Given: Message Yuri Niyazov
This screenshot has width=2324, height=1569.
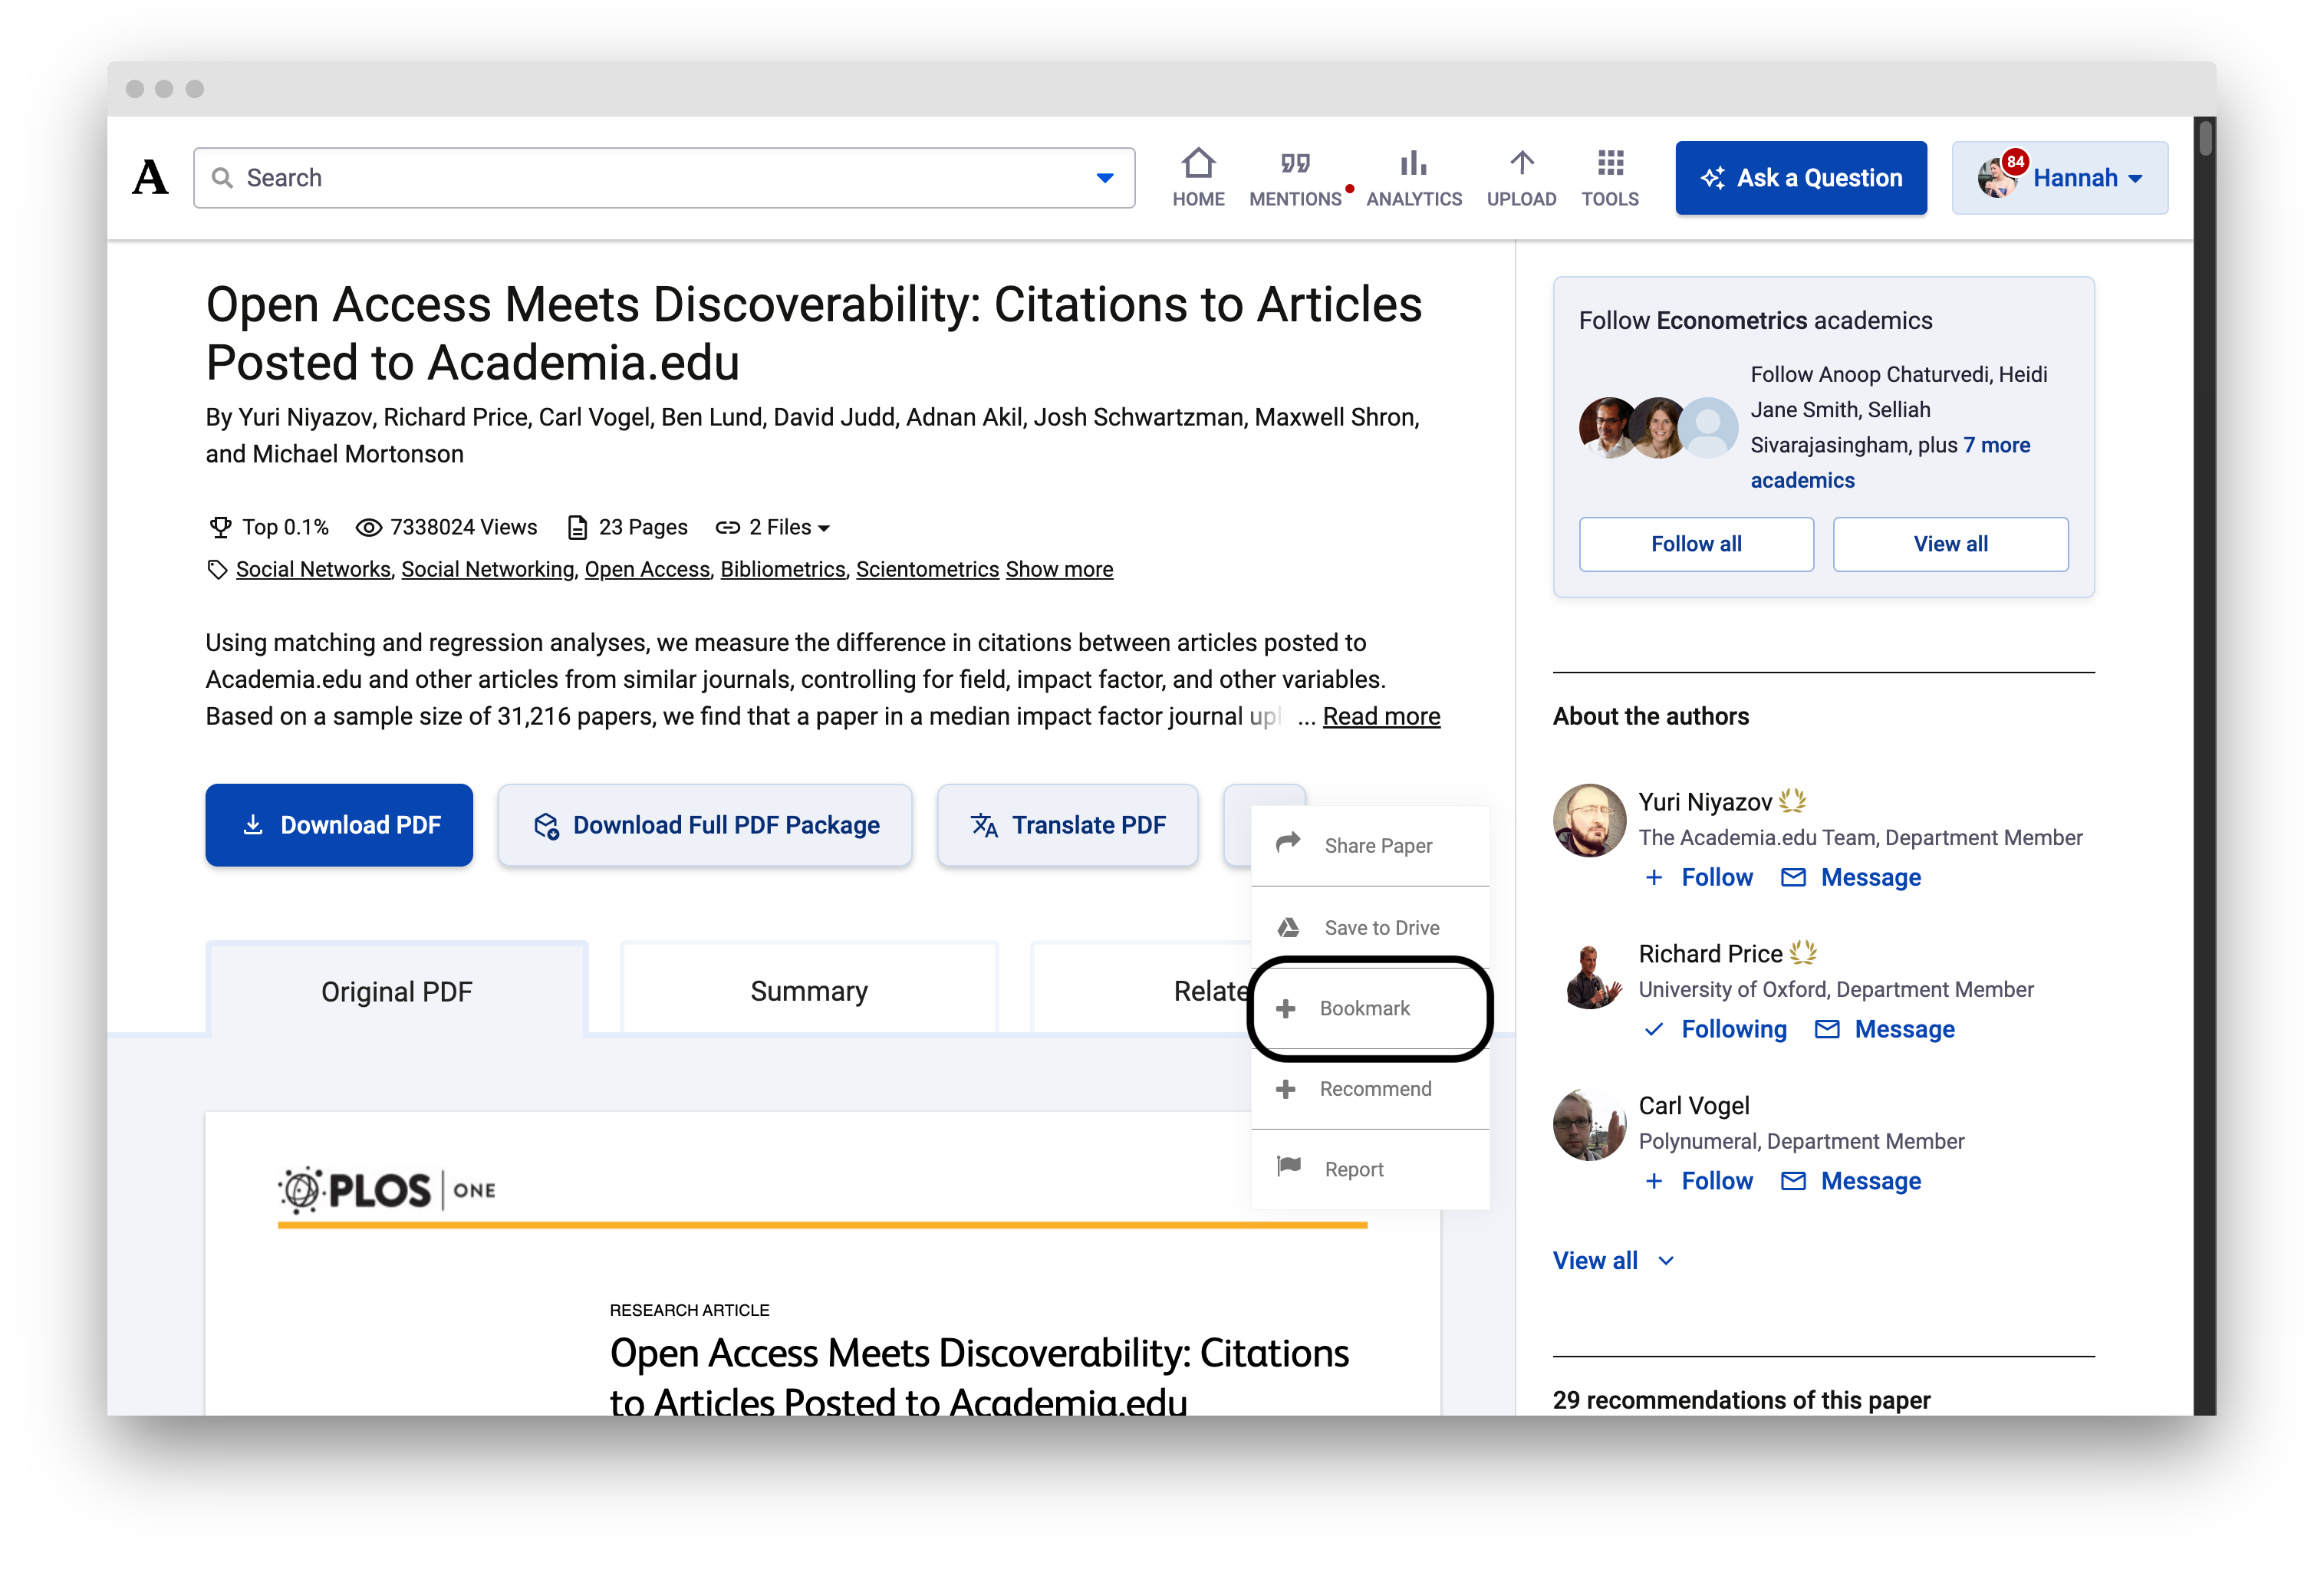Looking at the screenshot, I should 1852,877.
